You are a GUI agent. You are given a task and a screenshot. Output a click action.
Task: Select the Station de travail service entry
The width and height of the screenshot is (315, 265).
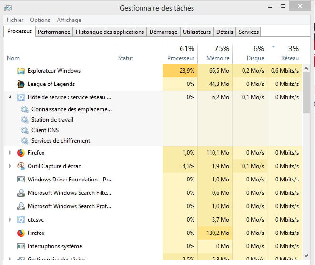(52, 120)
